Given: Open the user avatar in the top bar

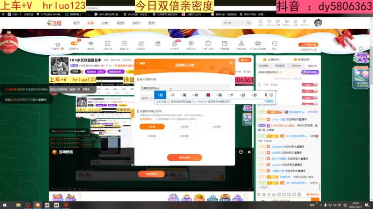Looking at the screenshot, I should point(318,23).
